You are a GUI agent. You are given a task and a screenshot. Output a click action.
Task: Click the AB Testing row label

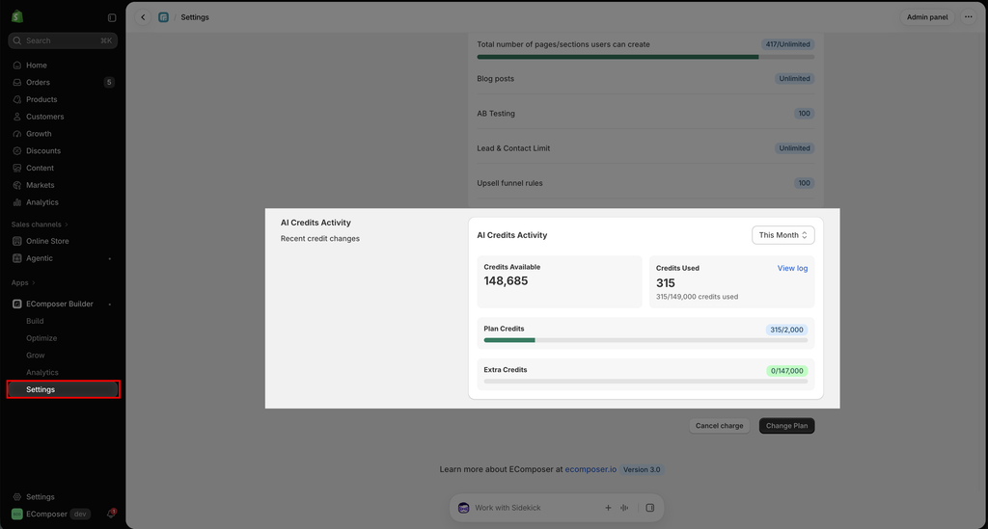click(x=496, y=114)
